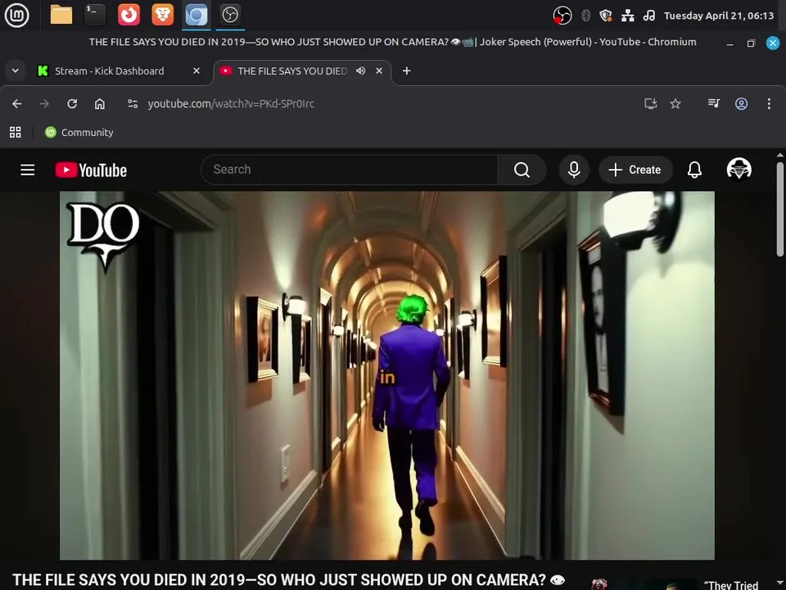This screenshot has width=786, height=590.
Task: Bookmark this page with the star
Action: [675, 103]
